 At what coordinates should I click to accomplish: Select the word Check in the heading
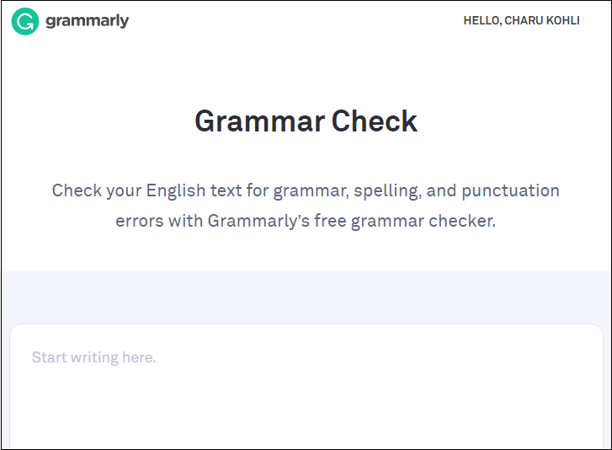(375, 121)
